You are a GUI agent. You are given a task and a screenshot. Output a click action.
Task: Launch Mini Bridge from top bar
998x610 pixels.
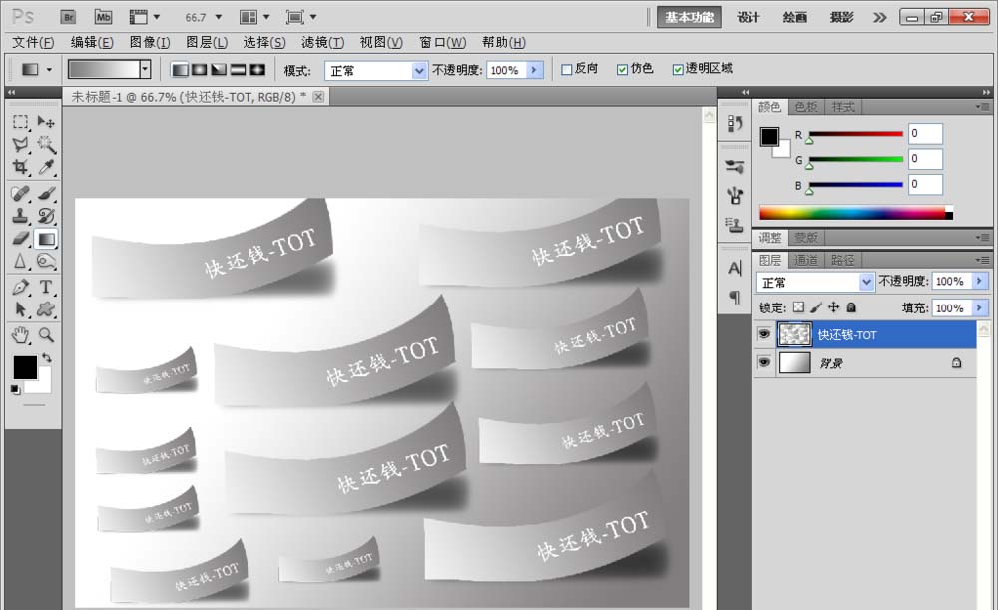point(103,17)
